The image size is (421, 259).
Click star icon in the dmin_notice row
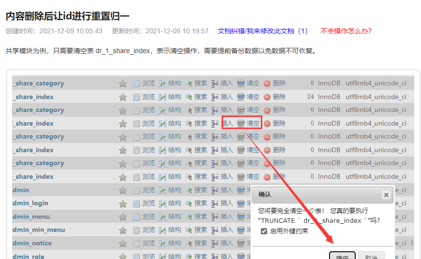[x=123, y=243]
